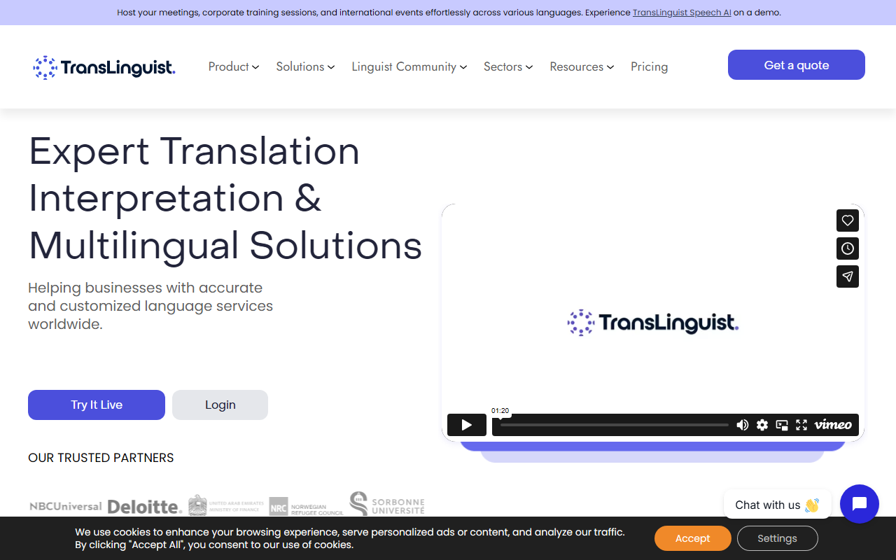Click the Try It Live button
The image size is (896, 560).
click(97, 405)
